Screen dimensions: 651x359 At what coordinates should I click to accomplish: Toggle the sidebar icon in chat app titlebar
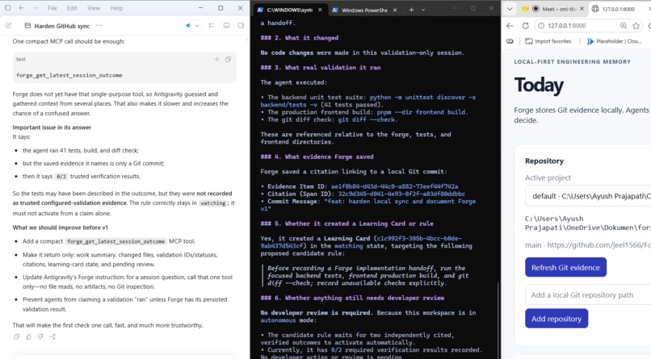(7, 8)
